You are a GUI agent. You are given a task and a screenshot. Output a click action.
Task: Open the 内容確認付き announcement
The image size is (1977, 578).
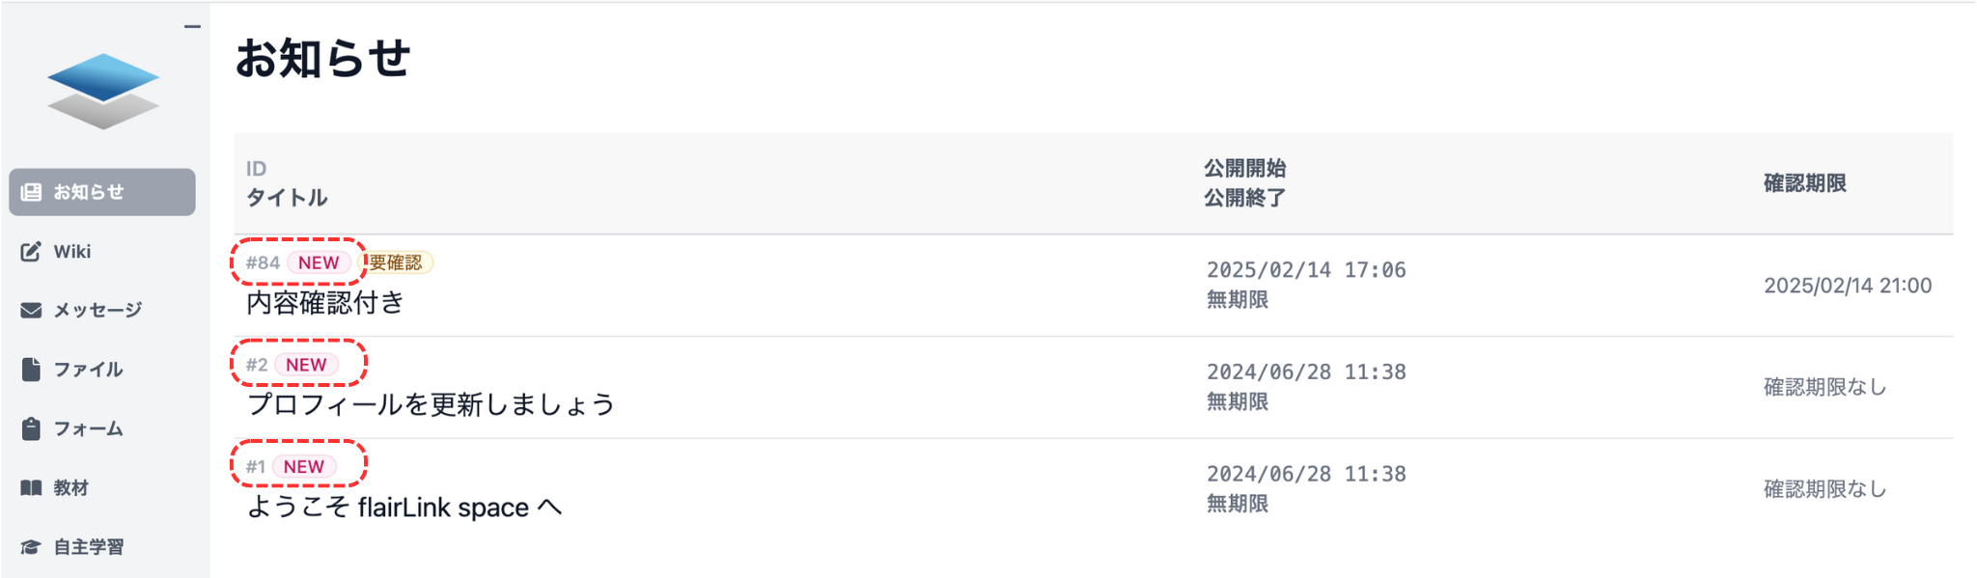(325, 303)
